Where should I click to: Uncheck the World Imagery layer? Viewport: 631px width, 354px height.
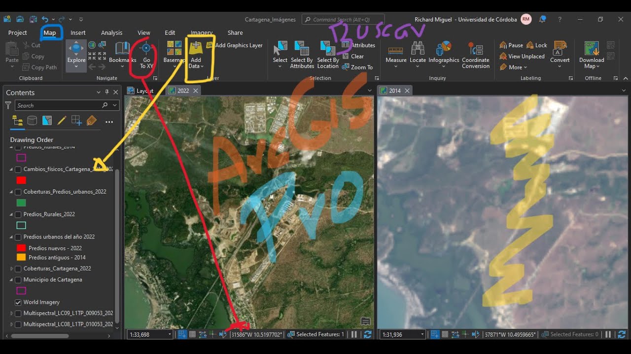point(18,302)
